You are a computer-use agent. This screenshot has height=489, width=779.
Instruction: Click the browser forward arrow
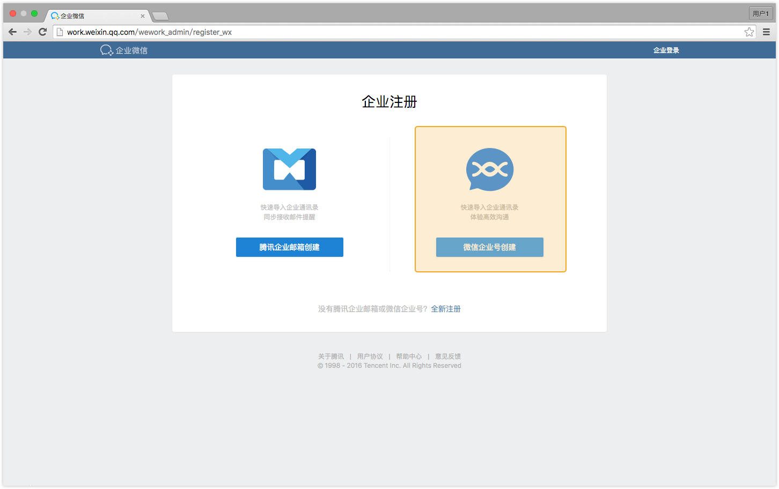[x=28, y=32]
